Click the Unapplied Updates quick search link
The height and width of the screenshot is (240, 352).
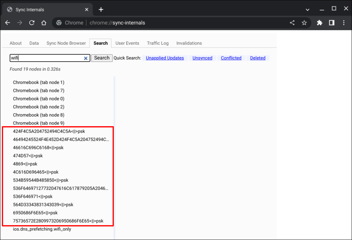tap(165, 58)
